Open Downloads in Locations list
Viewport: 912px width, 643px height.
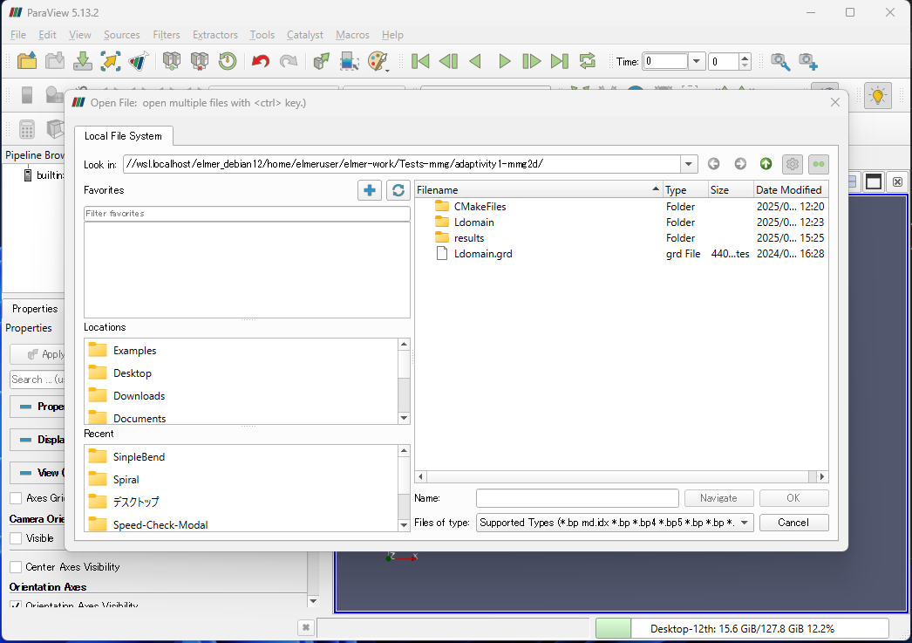coord(139,396)
